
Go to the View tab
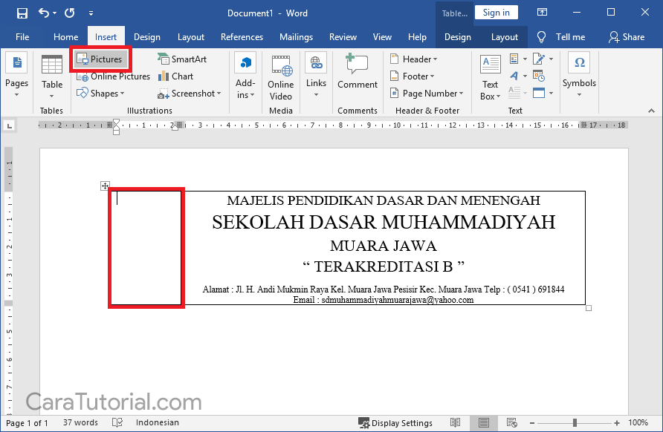pos(382,37)
